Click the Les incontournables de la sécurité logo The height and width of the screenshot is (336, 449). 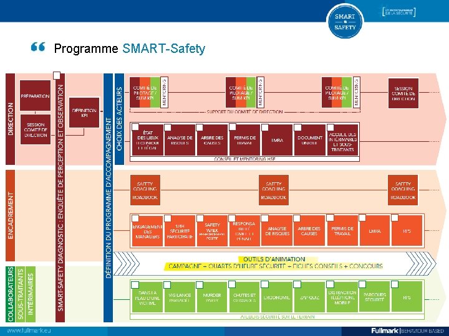(x=399, y=12)
